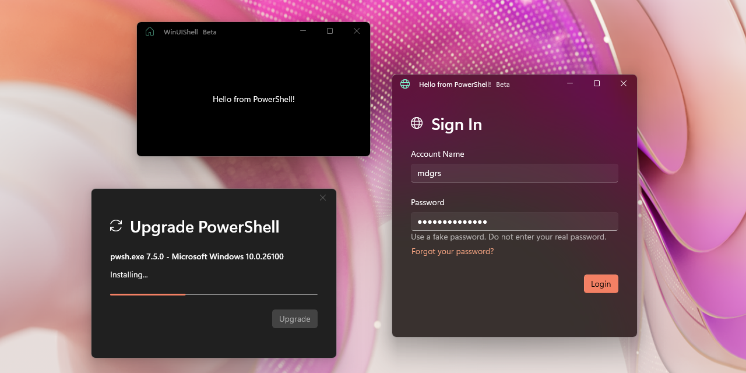The image size is (746, 373).
Task: Click the Account Name label
Action: click(x=438, y=154)
